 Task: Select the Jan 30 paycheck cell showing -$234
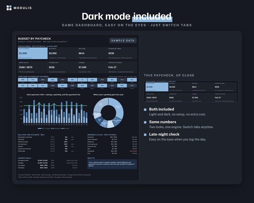43,80
